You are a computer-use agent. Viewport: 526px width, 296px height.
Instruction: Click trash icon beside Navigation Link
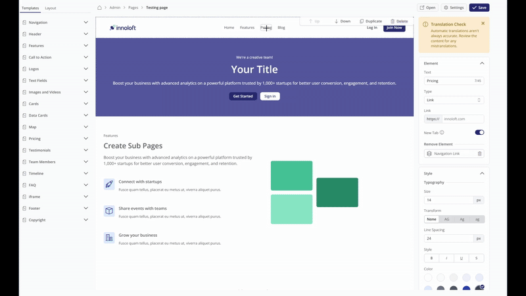pyautogui.click(x=479, y=154)
